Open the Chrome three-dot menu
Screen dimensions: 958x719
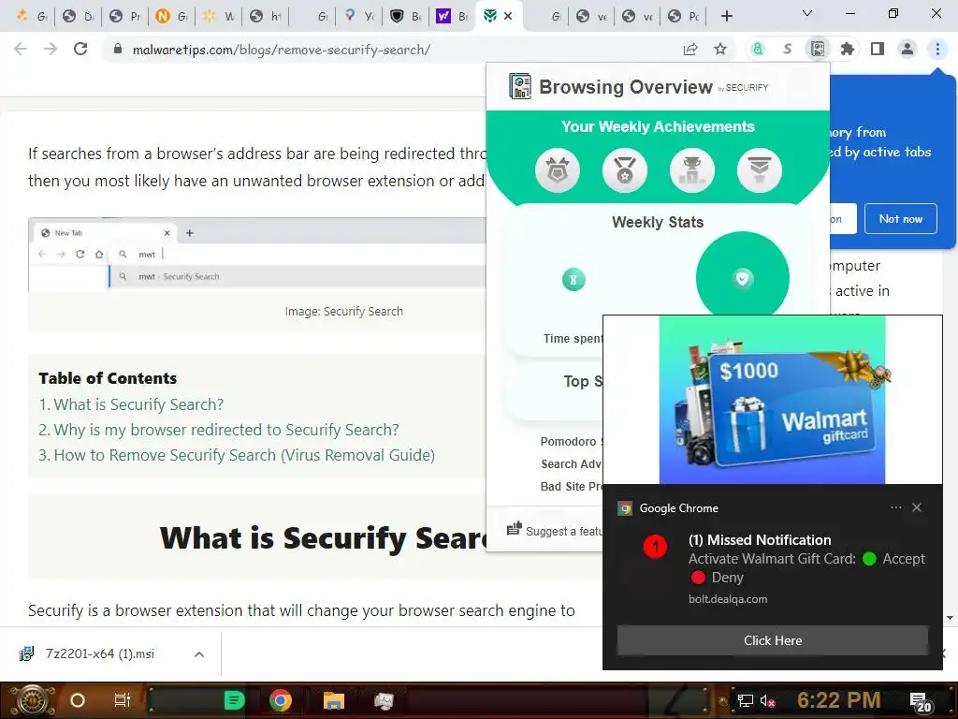(x=937, y=49)
